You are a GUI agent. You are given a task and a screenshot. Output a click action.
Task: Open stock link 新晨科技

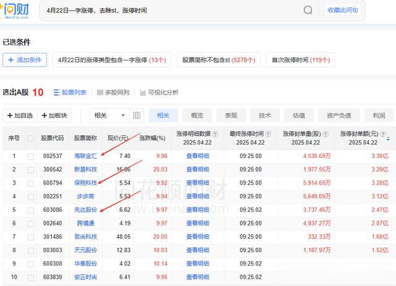click(85, 169)
